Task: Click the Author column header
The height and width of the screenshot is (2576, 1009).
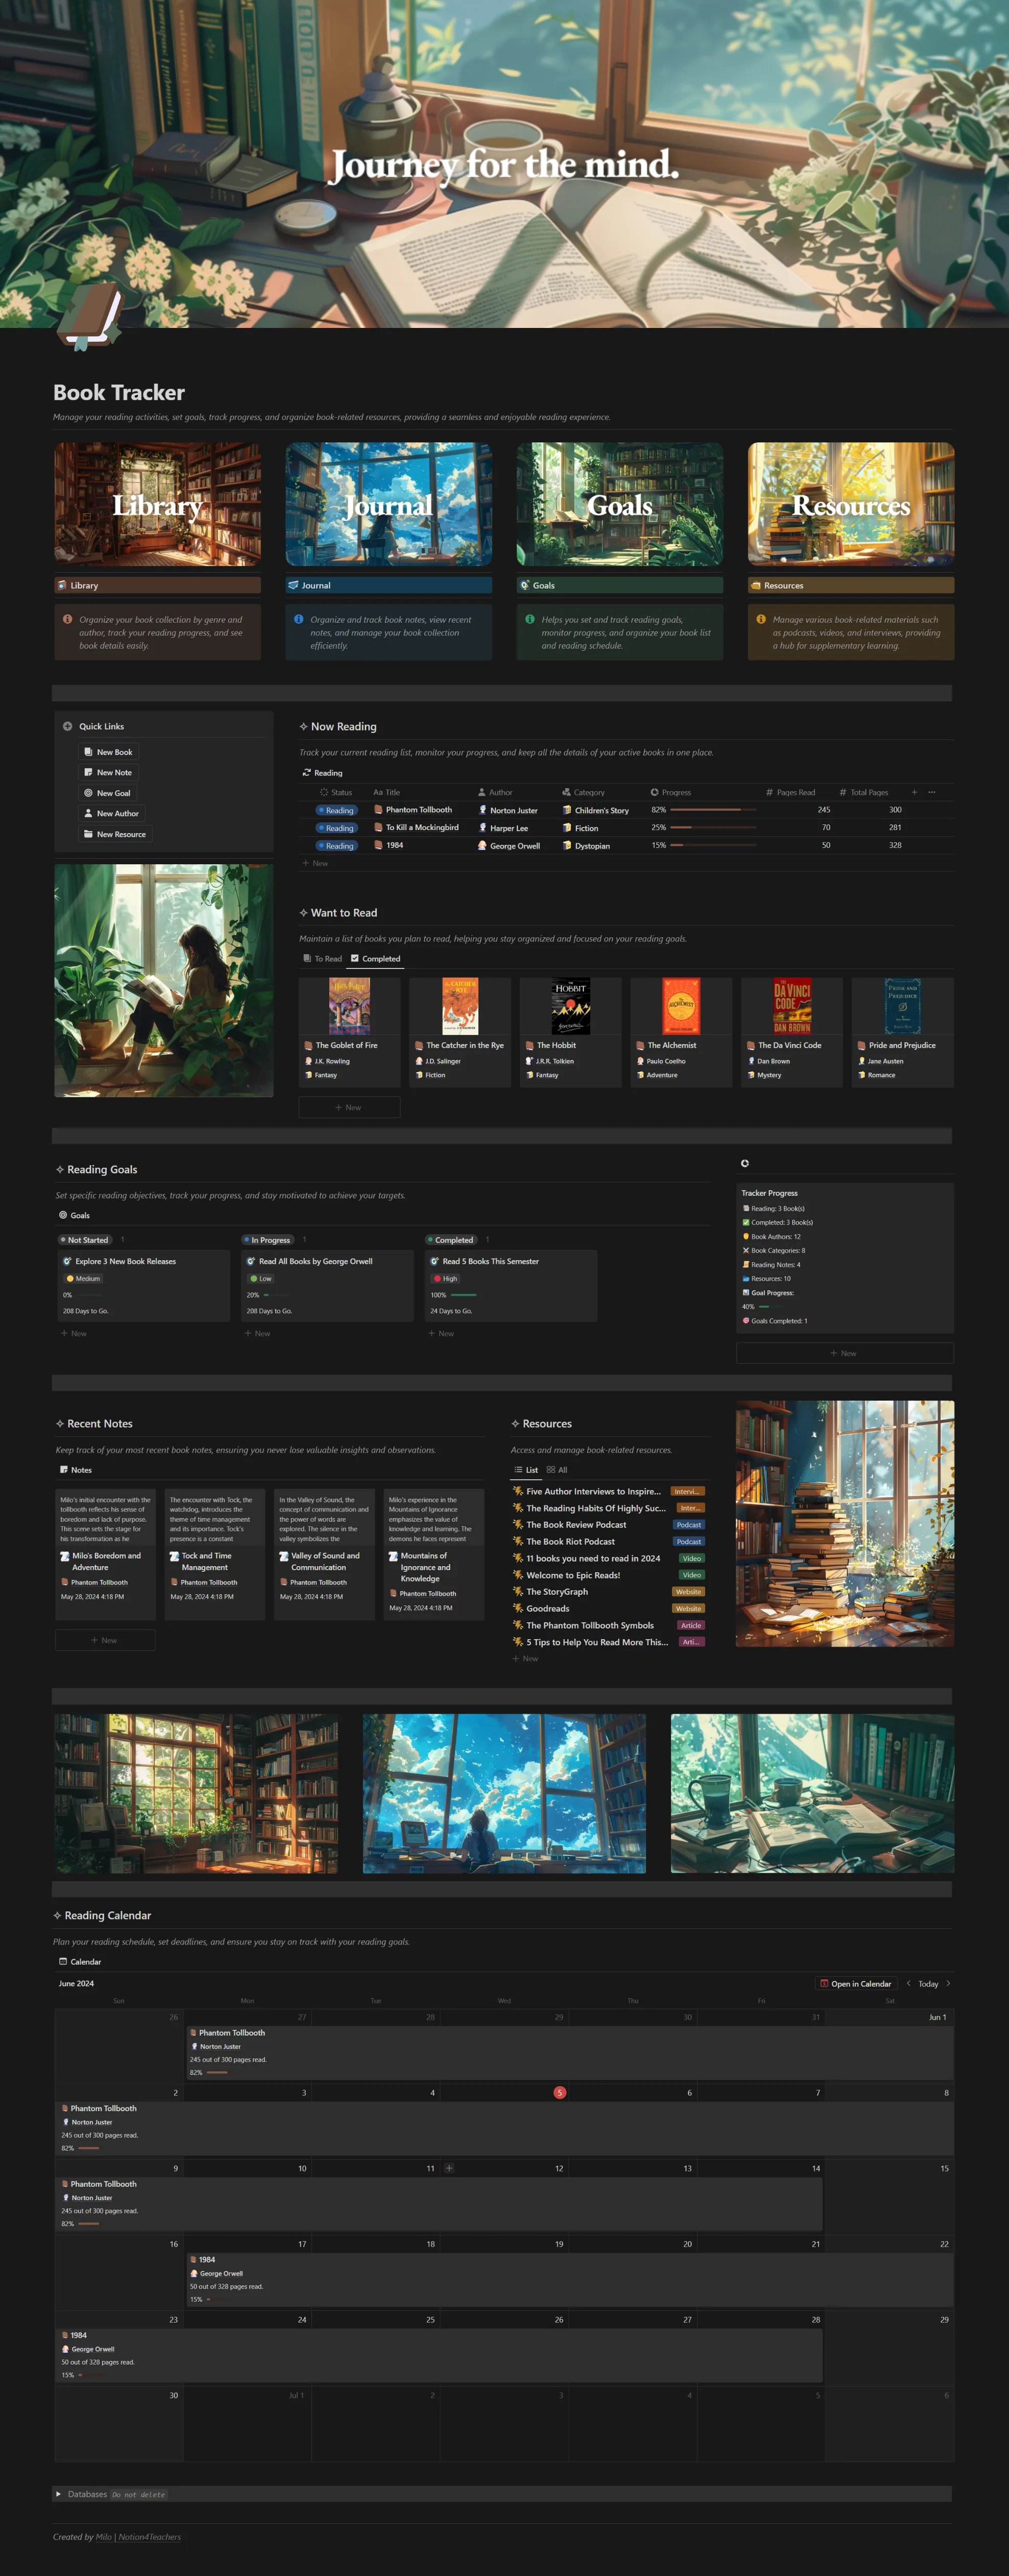Action: 495,792
